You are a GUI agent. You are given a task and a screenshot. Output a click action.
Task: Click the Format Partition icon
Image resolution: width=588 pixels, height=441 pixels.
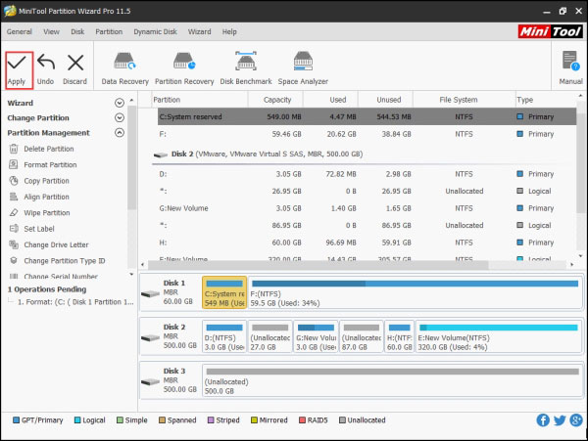click(14, 164)
